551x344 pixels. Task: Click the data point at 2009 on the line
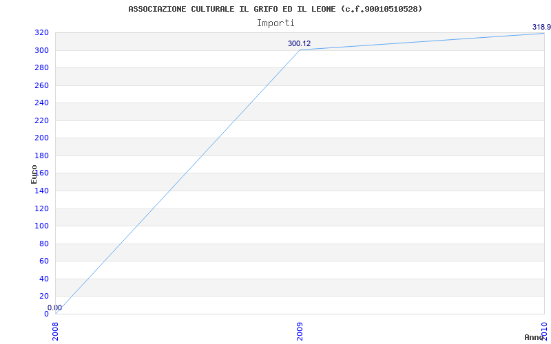click(300, 50)
